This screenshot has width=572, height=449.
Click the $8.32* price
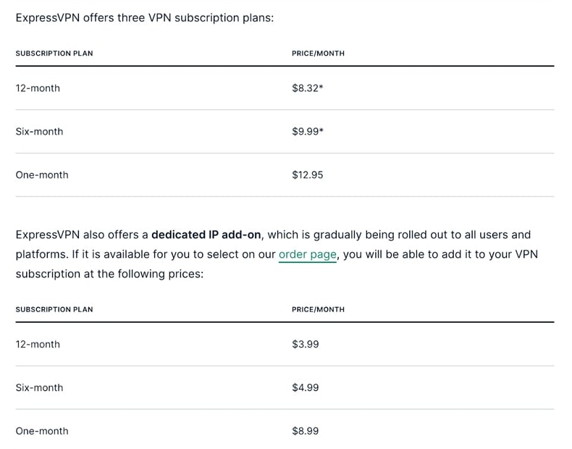(x=307, y=88)
